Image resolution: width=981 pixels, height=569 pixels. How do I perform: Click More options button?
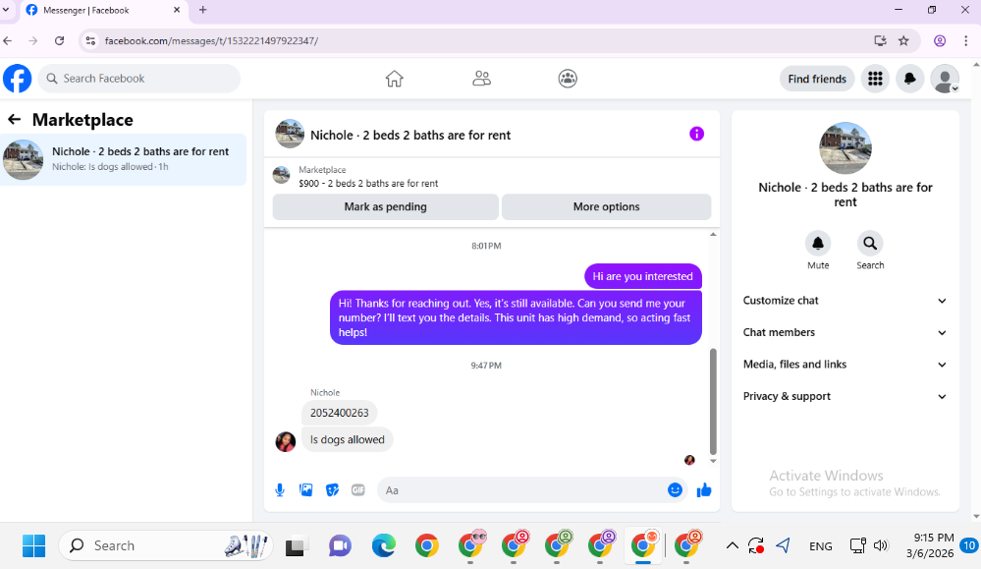click(606, 206)
